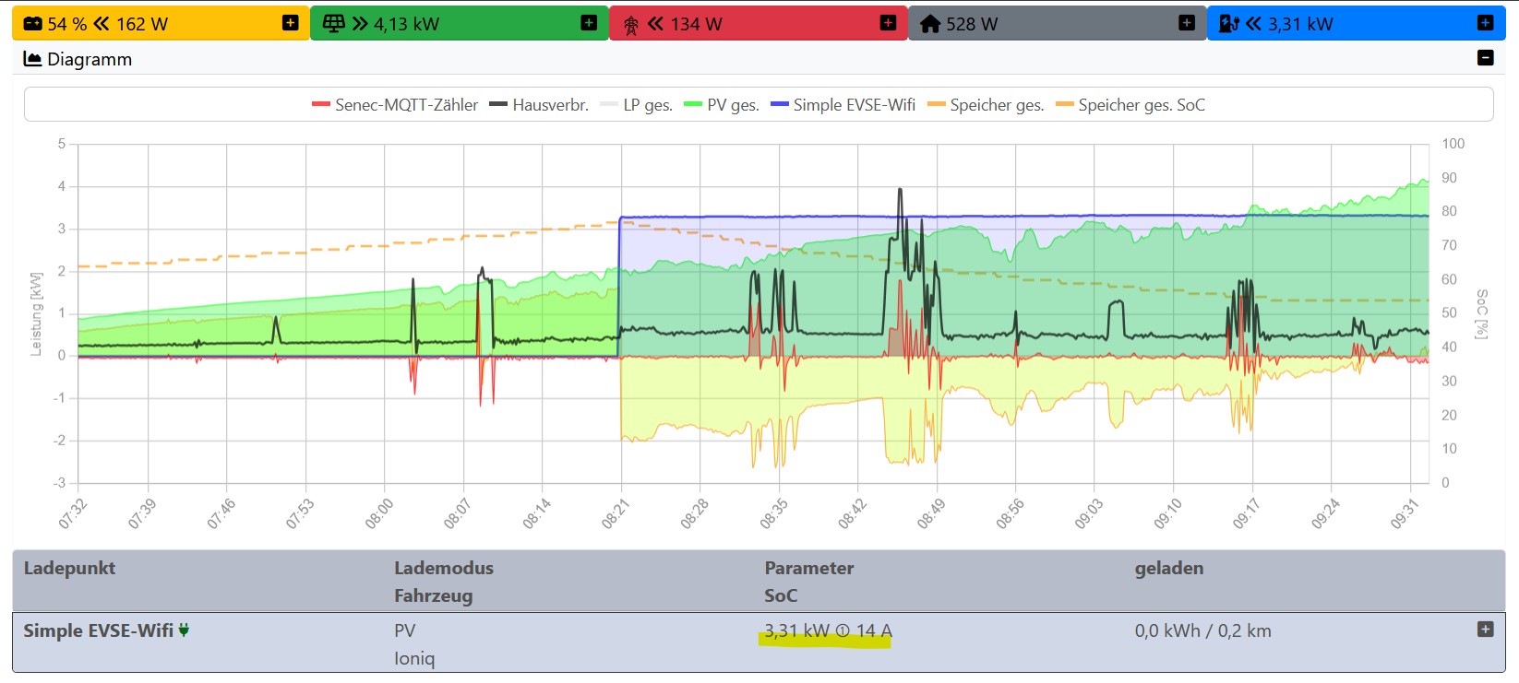This screenshot has height=683, width=1519.
Task: Click the charging station icon in blue card
Action: click(1229, 24)
